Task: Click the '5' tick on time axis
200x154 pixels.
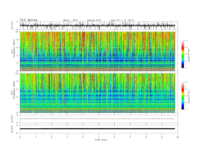Action: [x=99, y=137]
